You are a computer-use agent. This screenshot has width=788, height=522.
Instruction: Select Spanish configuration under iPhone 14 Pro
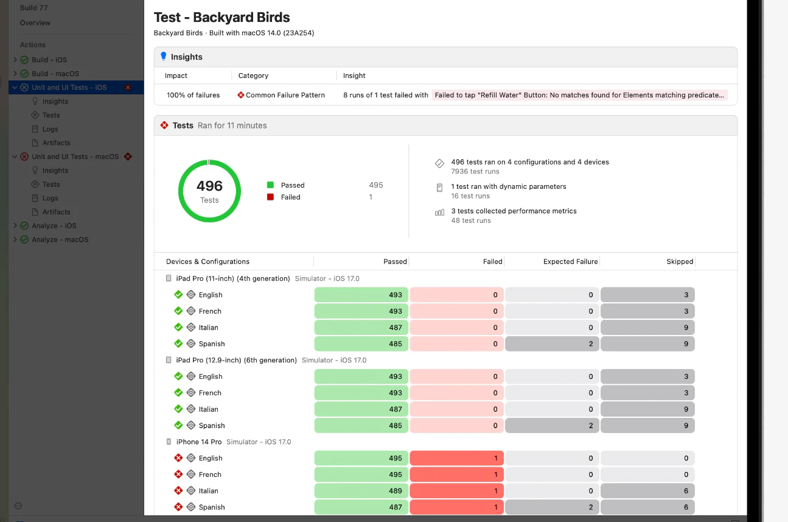pos(212,507)
